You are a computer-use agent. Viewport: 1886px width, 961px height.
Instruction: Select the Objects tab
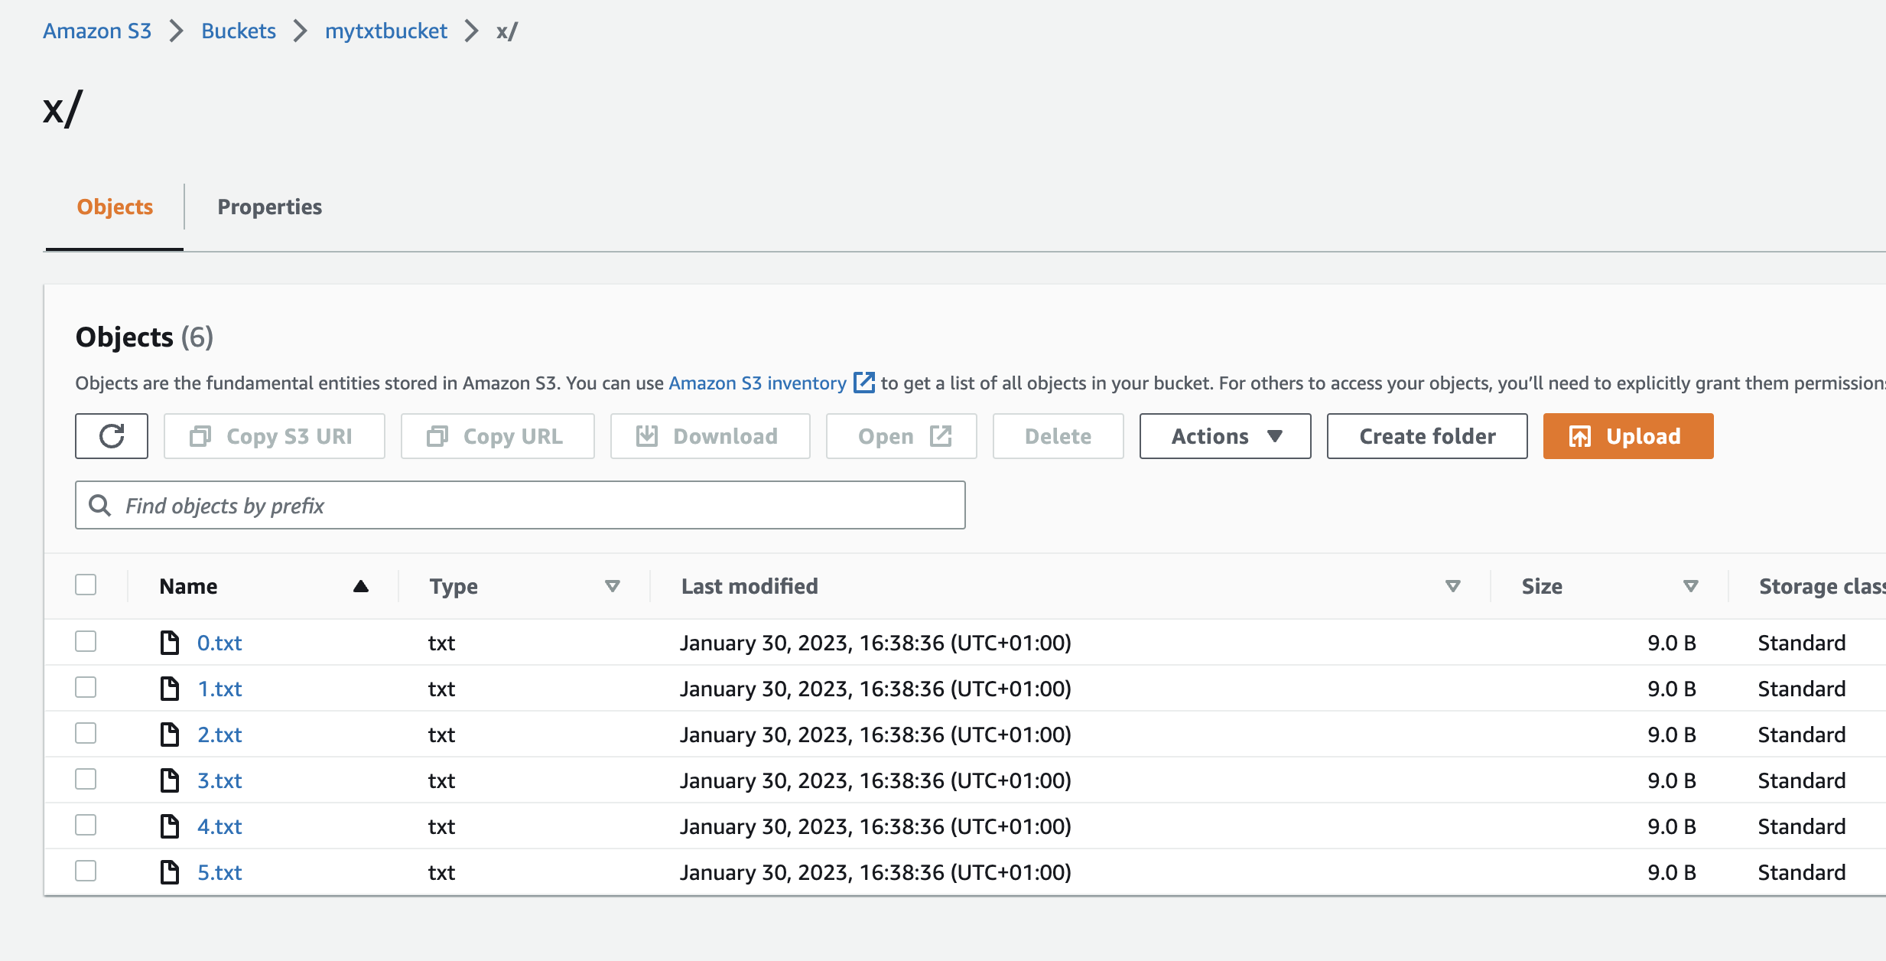click(x=115, y=207)
